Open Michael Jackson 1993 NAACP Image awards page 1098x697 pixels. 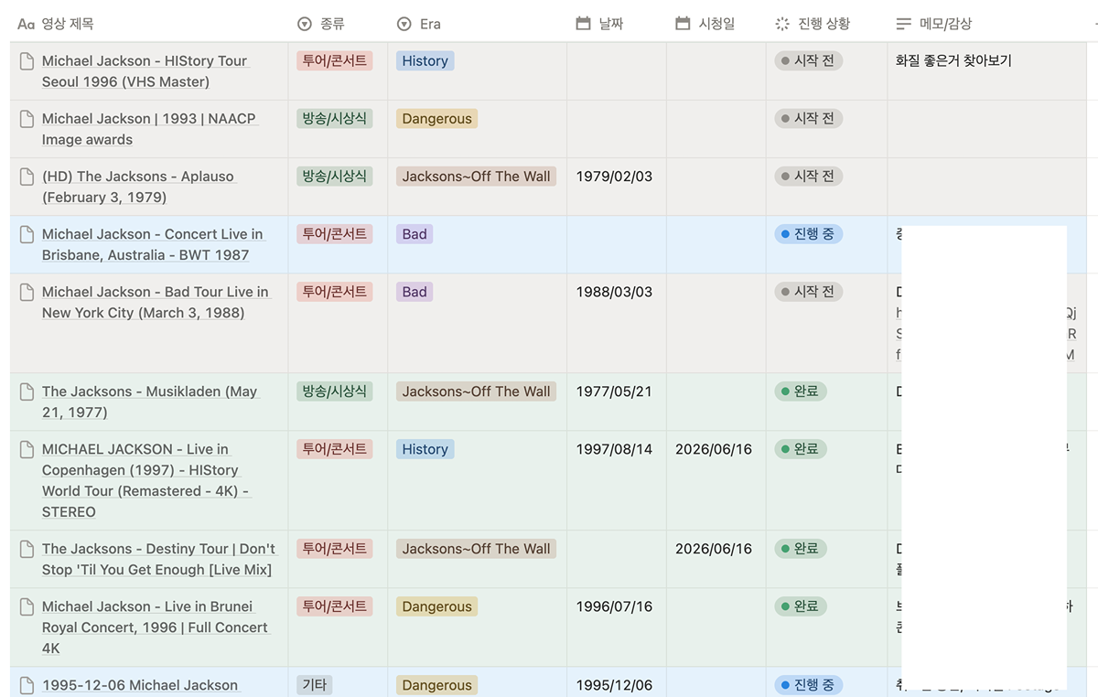(x=149, y=129)
